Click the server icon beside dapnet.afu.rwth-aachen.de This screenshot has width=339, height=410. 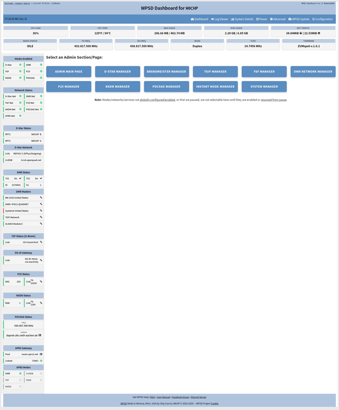click(40, 335)
